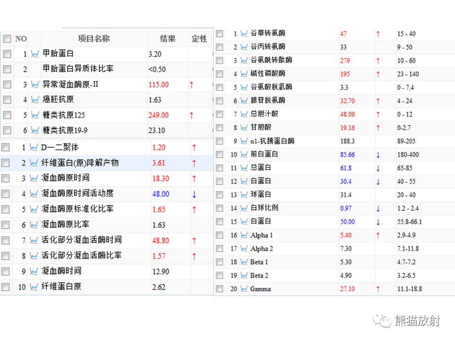
Task: Check the box for 甲胎蛋白异质体比率
Action: tap(7, 69)
